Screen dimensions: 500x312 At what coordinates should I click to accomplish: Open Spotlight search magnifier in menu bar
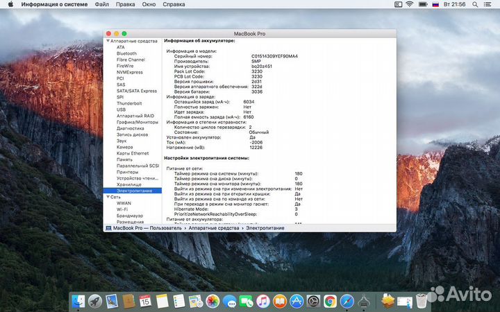pyautogui.click(x=475, y=4)
